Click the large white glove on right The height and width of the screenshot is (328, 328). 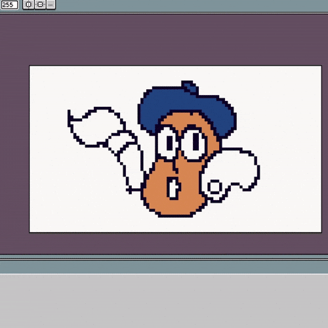(232, 171)
